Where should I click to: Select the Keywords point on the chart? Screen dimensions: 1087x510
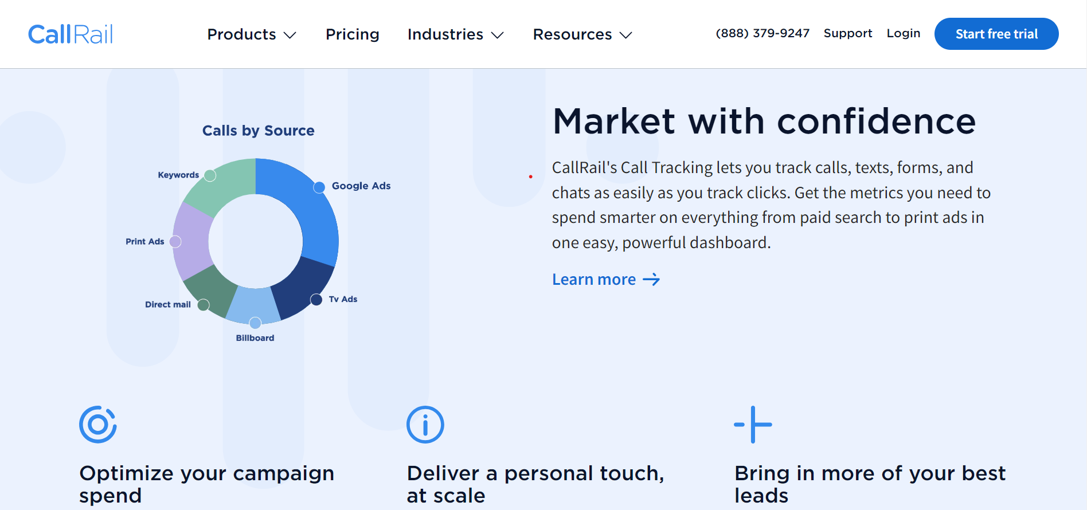click(x=209, y=176)
